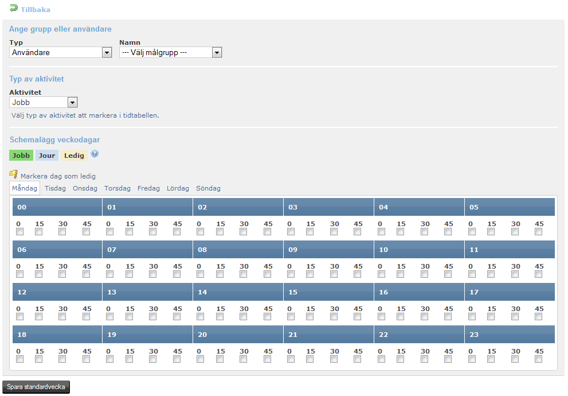The height and width of the screenshot is (396, 568).
Task: Click the 00 hour header
Action: coord(57,207)
